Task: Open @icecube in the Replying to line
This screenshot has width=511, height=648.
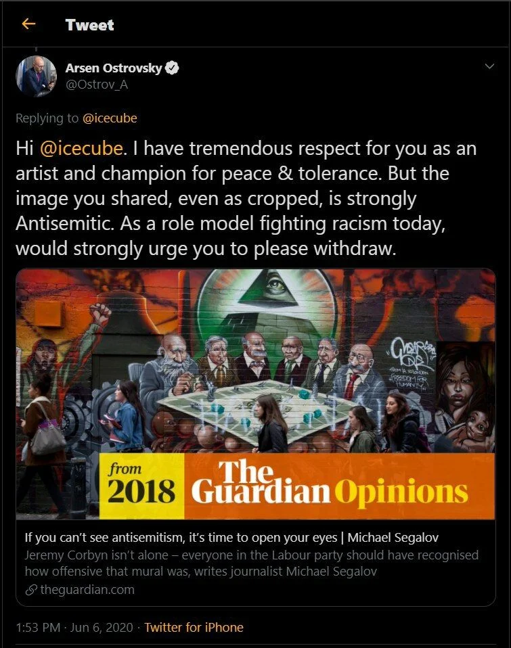Action: pyautogui.click(x=110, y=118)
